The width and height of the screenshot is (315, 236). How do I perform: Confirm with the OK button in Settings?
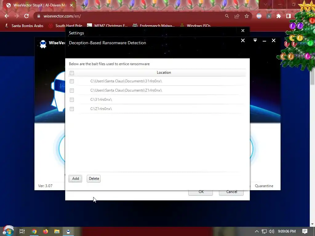pyautogui.click(x=201, y=192)
